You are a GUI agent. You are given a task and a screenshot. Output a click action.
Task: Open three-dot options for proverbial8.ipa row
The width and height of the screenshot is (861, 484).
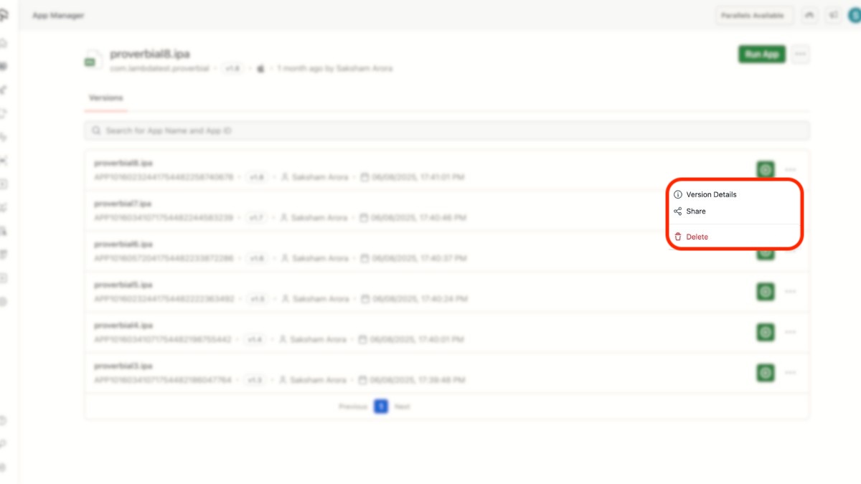tap(790, 170)
